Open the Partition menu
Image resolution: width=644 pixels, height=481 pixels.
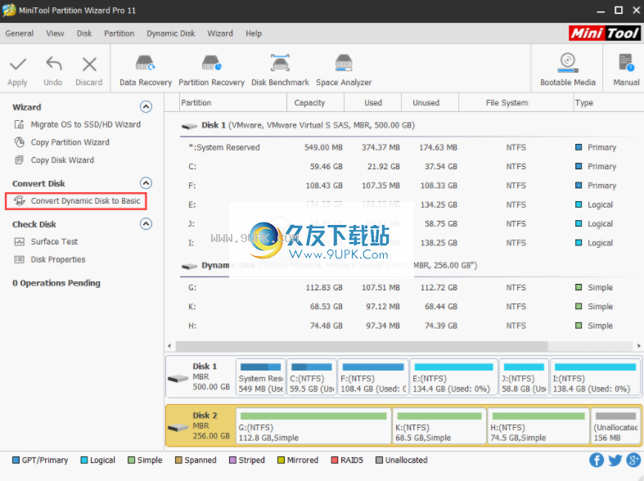point(119,34)
